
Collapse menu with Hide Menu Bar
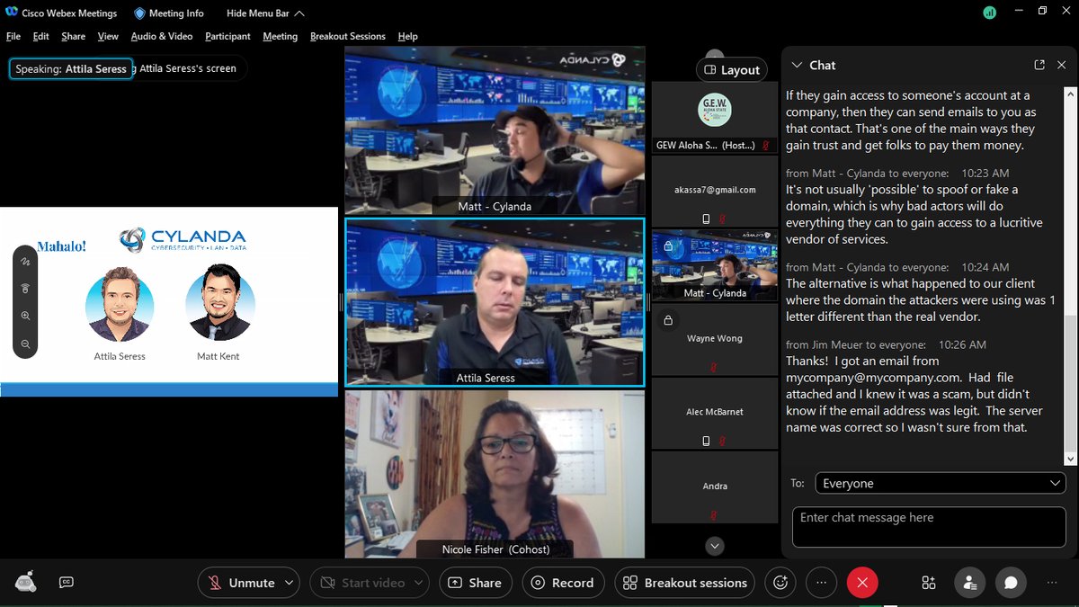click(x=265, y=13)
